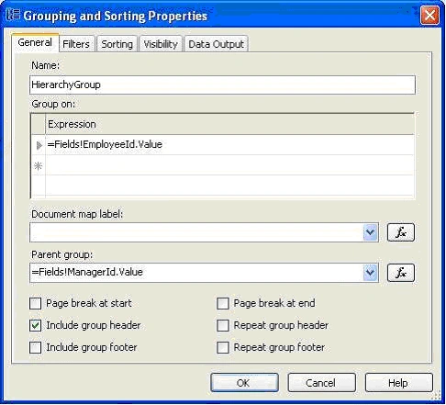Enable Page break at start
The width and height of the screenshot is (446, 405).
coord(36,304)
